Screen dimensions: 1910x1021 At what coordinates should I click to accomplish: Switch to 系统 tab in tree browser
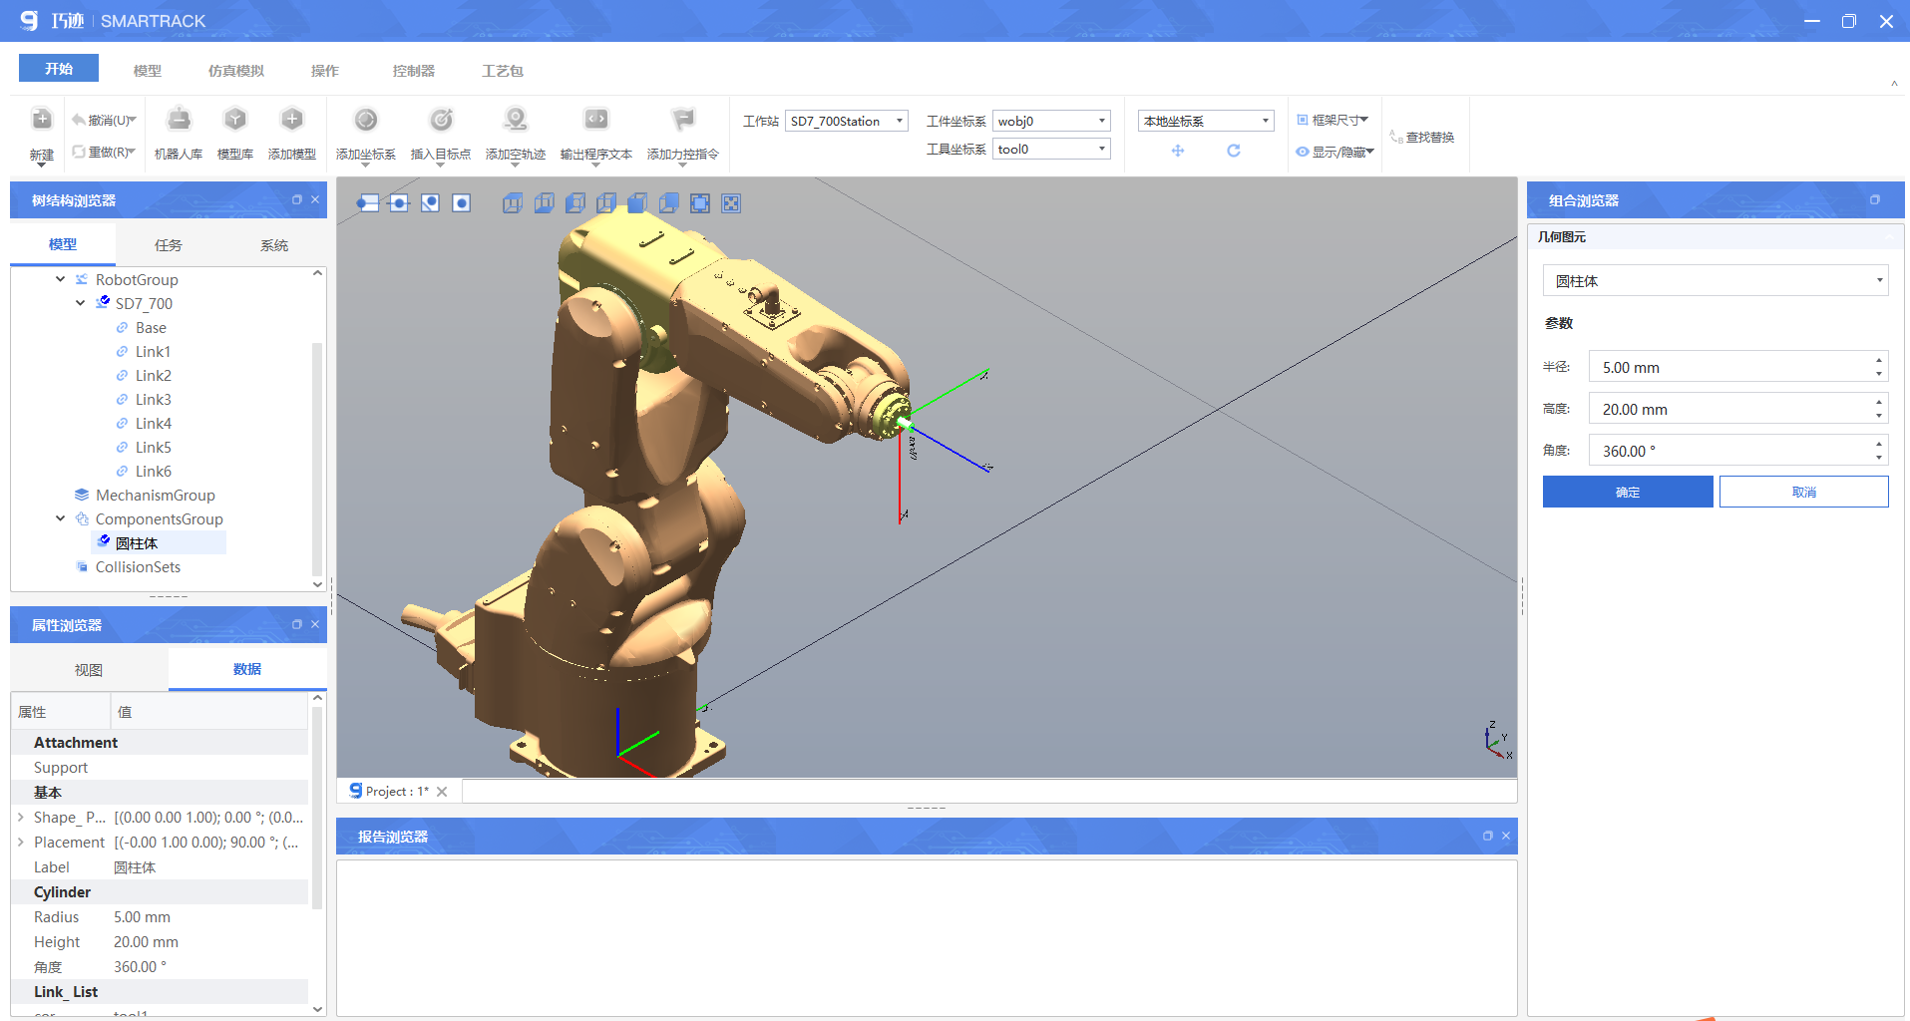coord(274,245)
